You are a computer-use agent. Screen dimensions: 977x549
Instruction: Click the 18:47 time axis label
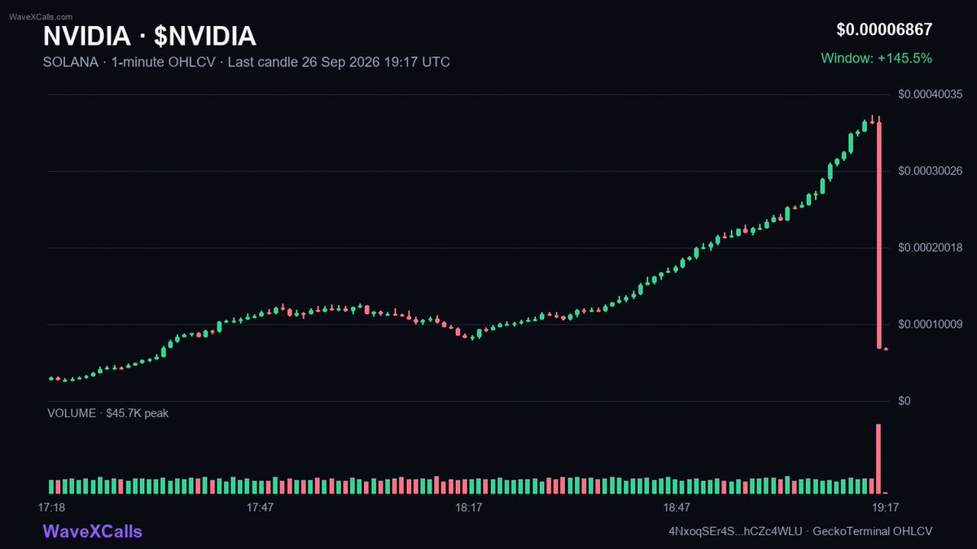pyautogui.click(x=677, y=508)
